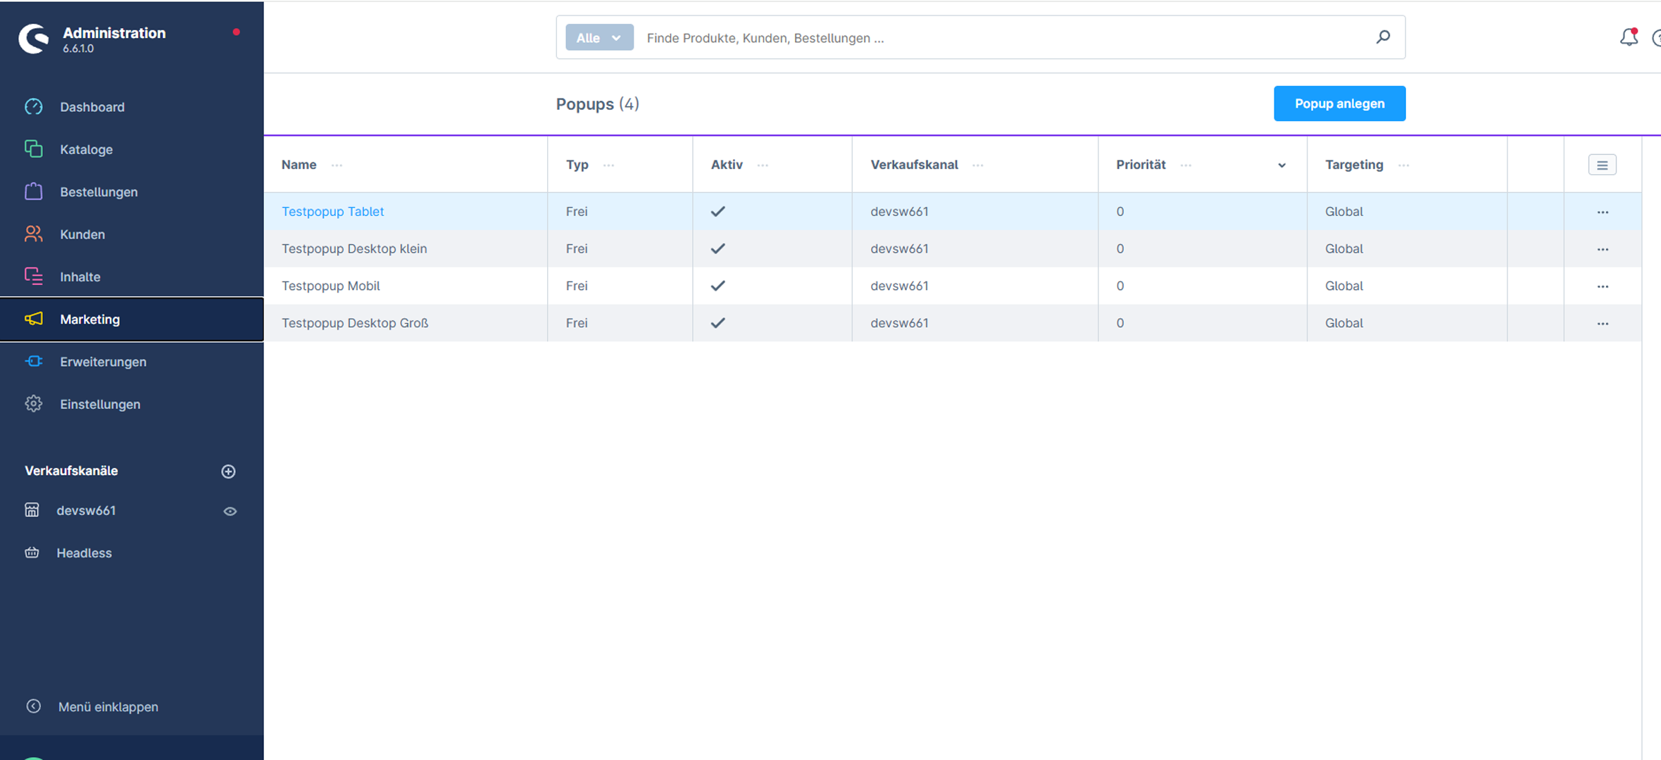Image resolution: width=1661 pixels, height=760 pixels.
Task: Open context menu for Testpopup Tablet row
Action: coord(1603,212)
